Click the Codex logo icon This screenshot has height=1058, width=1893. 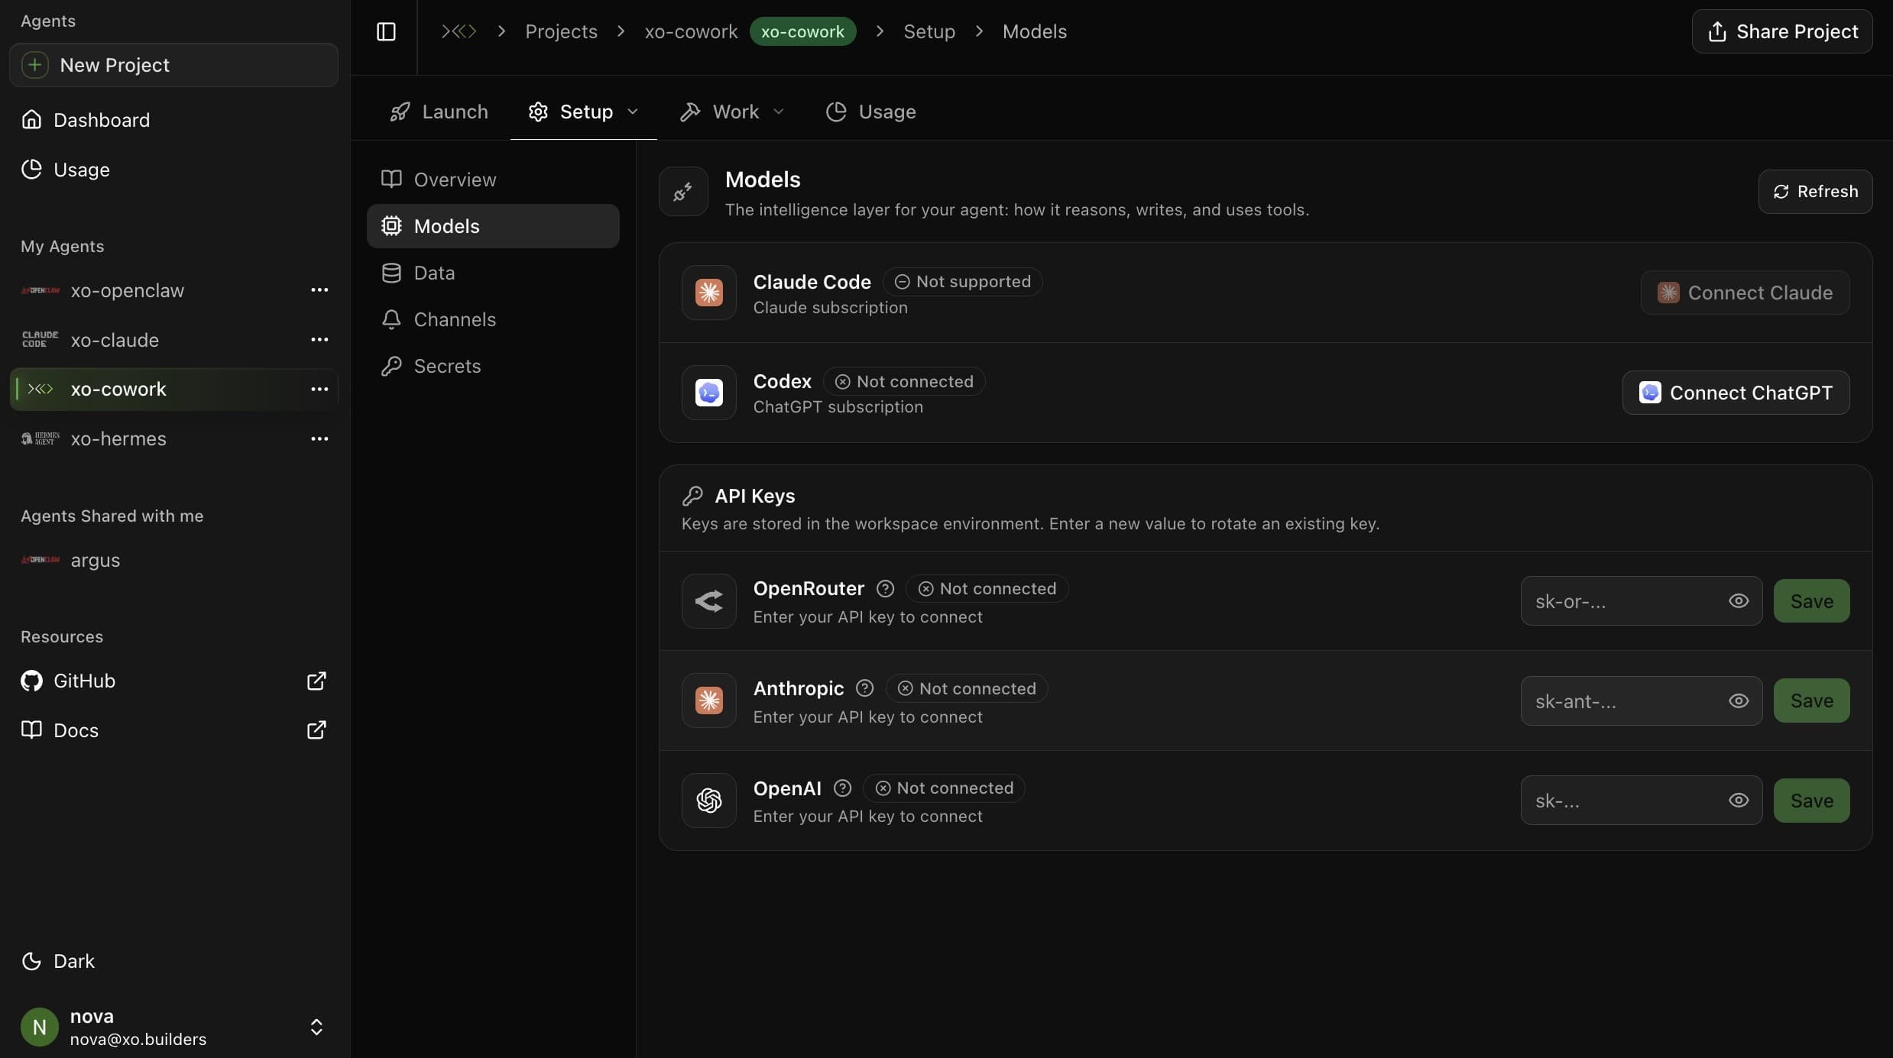[708, 393]
